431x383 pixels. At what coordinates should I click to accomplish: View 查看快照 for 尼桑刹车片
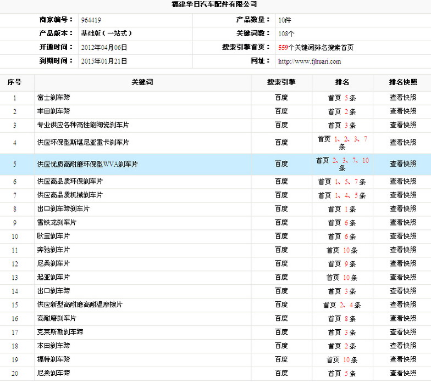403,263
